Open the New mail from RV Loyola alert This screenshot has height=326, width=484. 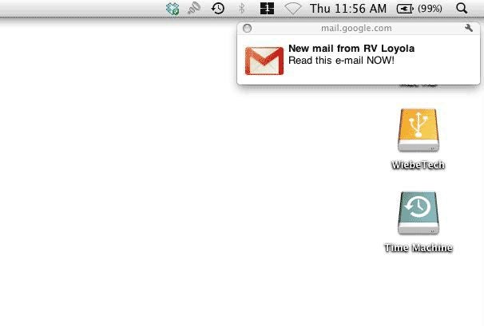[351, 49]
